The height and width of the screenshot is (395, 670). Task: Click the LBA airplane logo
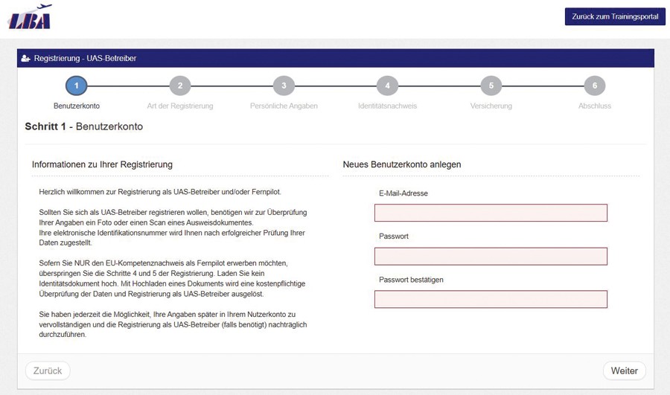30,16
